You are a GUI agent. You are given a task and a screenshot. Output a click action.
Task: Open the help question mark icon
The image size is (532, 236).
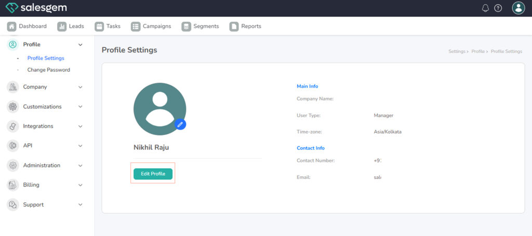[498, 8]
